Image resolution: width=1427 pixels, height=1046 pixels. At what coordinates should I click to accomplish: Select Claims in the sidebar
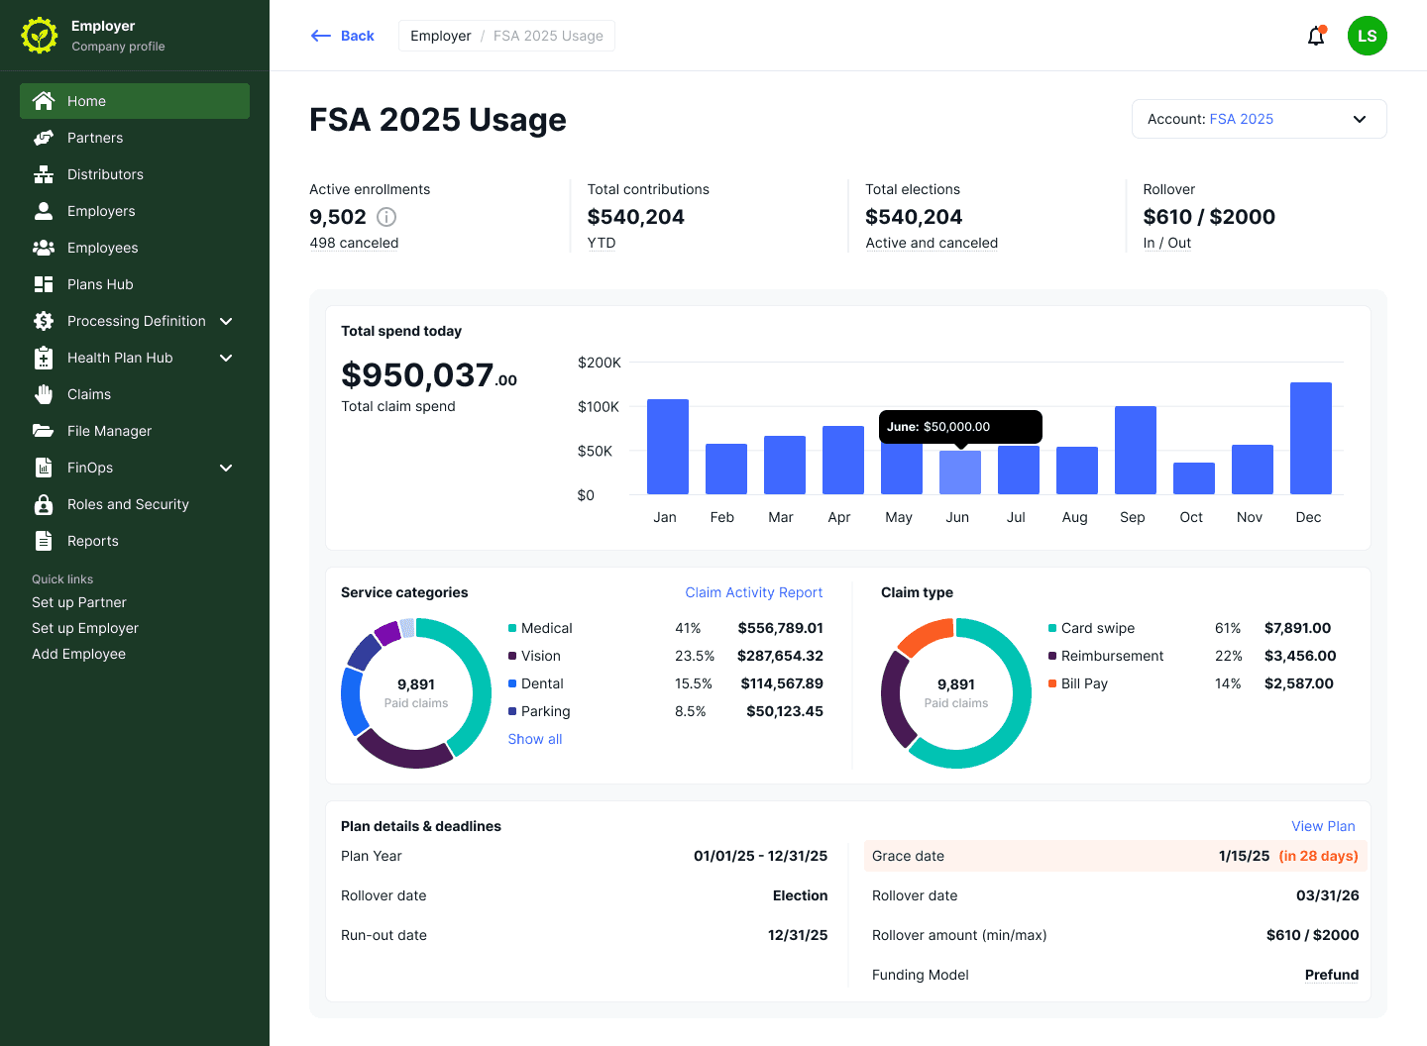(135, 394)
